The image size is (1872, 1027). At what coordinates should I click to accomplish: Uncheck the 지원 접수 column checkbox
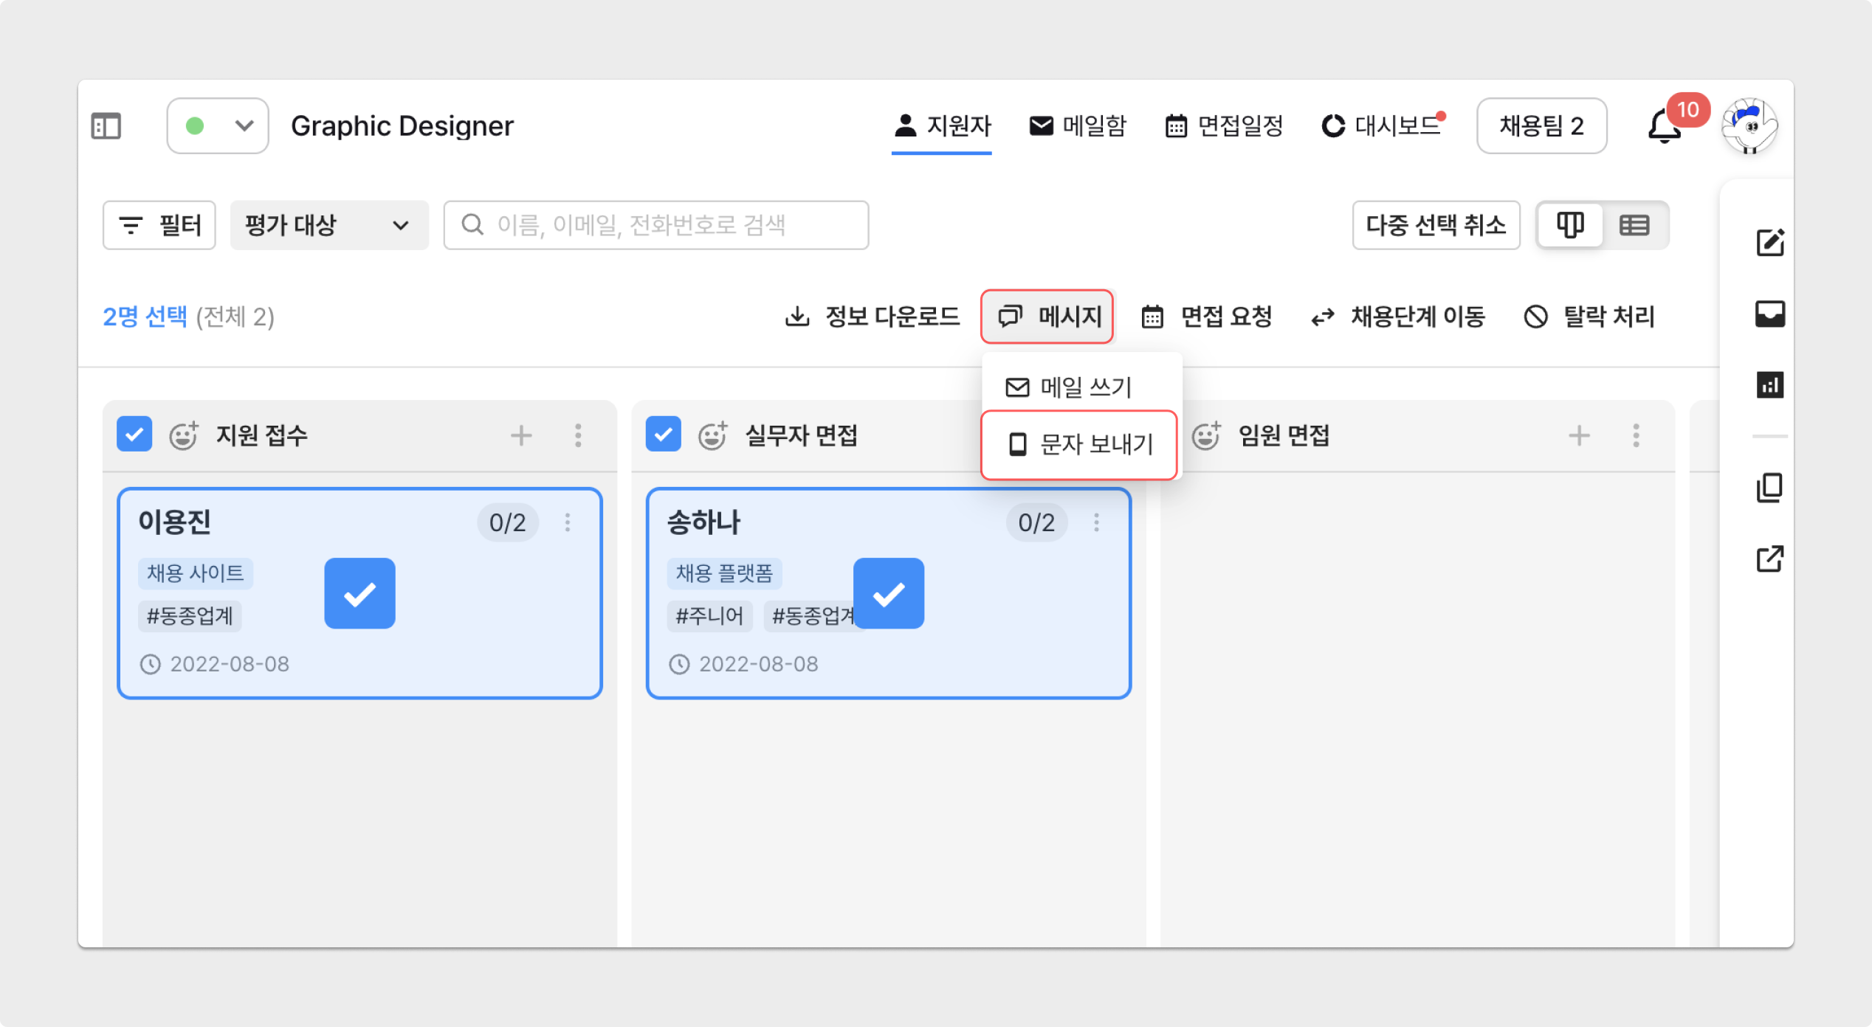(134, 435)
